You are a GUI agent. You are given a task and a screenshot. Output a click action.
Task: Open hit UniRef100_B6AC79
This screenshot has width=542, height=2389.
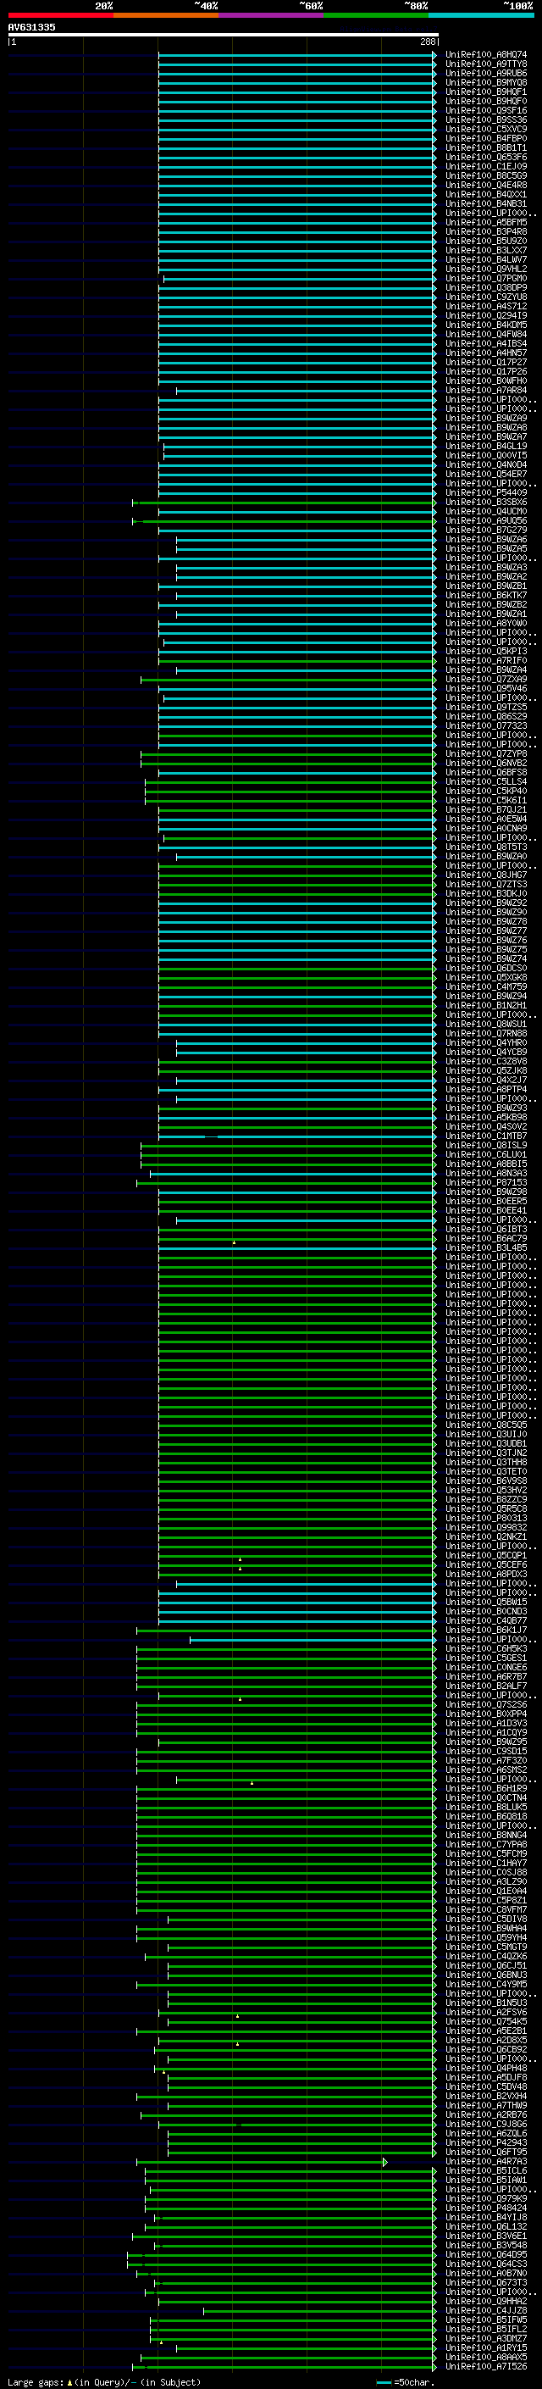coord(486,1238)
